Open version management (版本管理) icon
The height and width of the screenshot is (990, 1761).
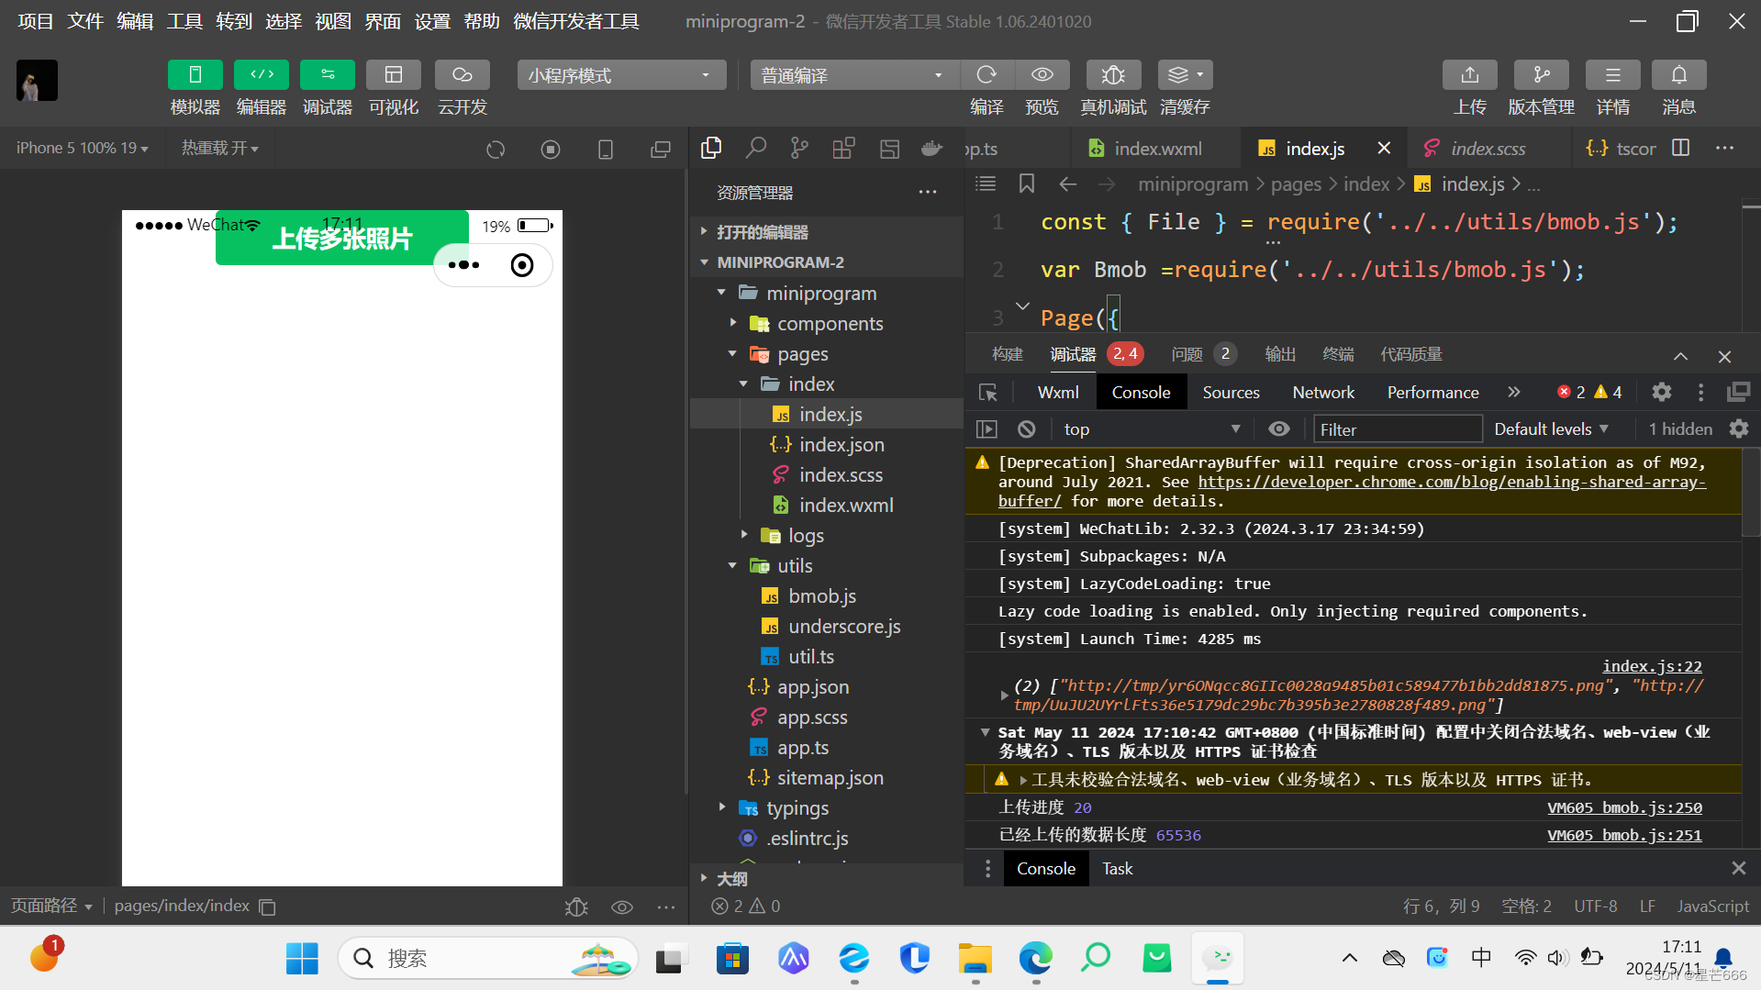1541,75
